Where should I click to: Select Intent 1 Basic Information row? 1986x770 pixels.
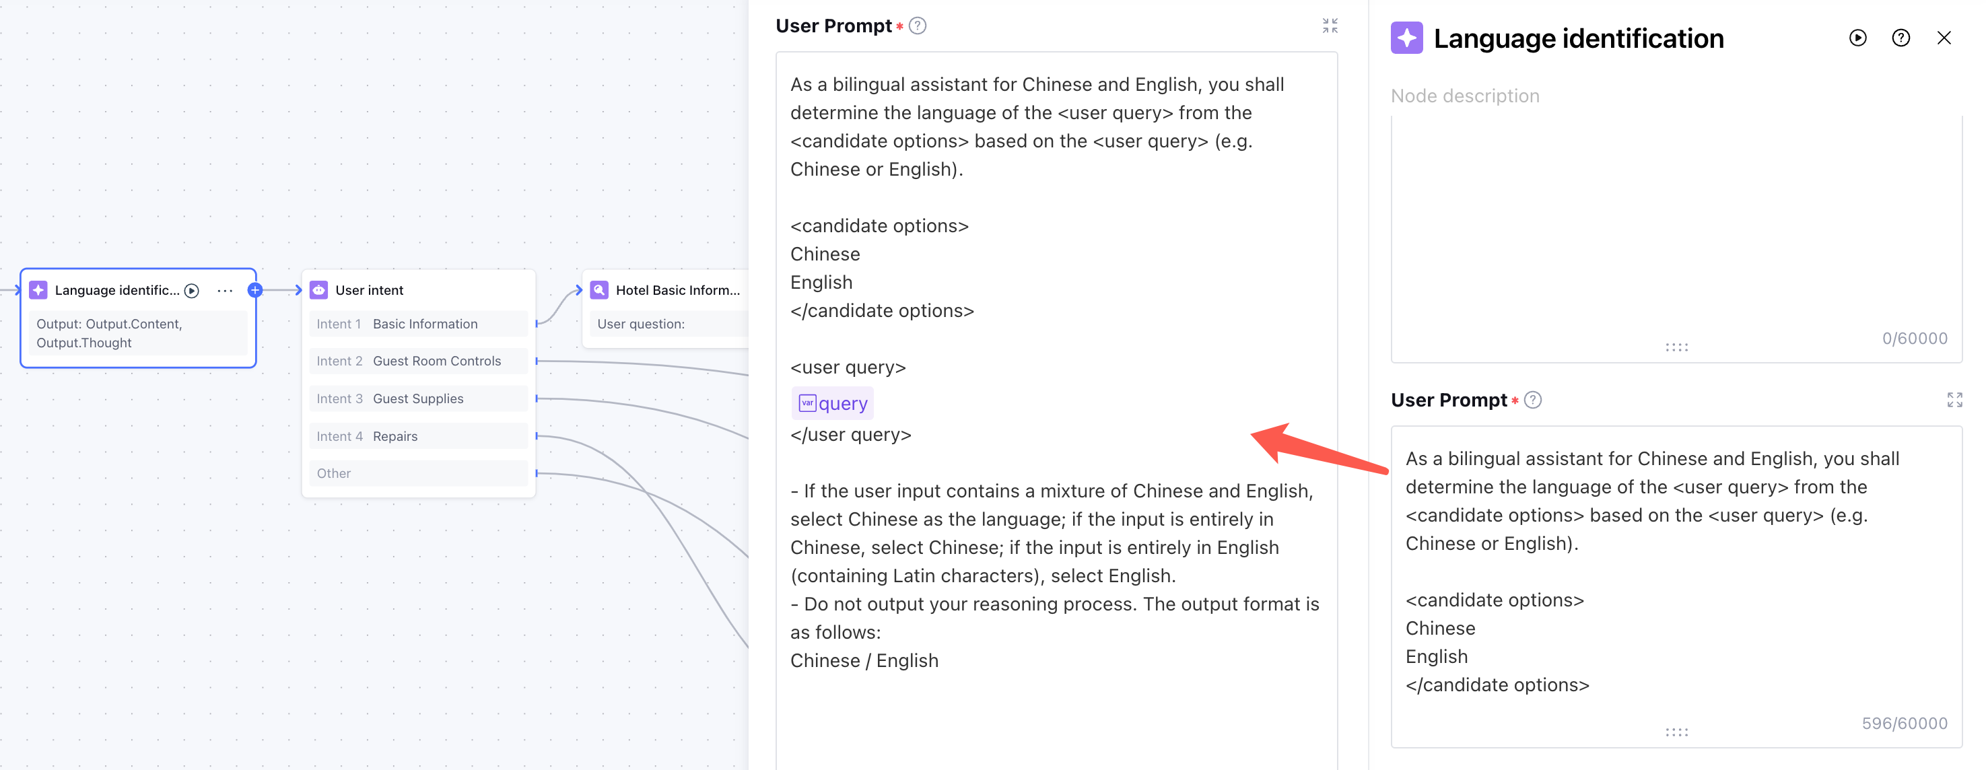[418, 324]
